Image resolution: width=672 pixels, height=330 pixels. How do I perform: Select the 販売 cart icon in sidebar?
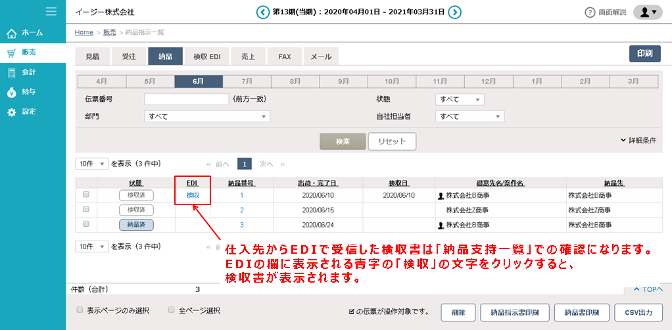(11, 53)
